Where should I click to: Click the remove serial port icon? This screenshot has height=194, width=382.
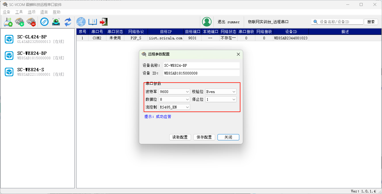point(31,22)
